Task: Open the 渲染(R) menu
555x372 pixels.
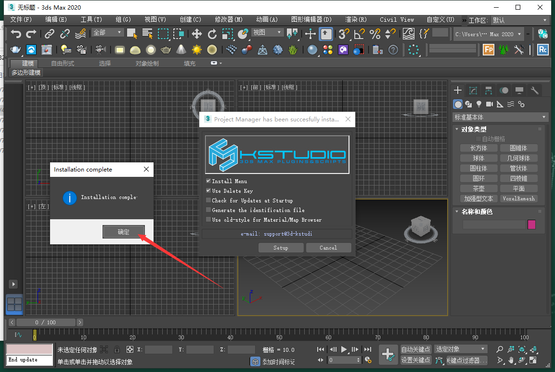Action: coord(356,19)
